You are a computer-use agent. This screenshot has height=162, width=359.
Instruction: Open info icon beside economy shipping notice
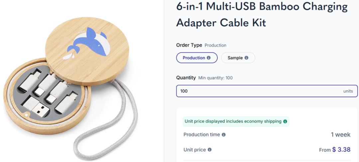click(285, 121)
